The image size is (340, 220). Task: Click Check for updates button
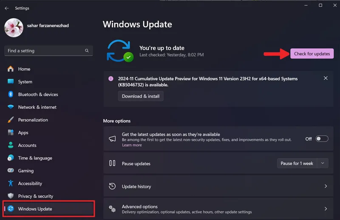click(312, 54)
